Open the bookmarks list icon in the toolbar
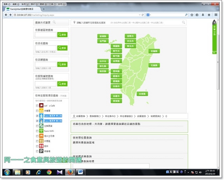224x180 pixels. click(197, 15)
